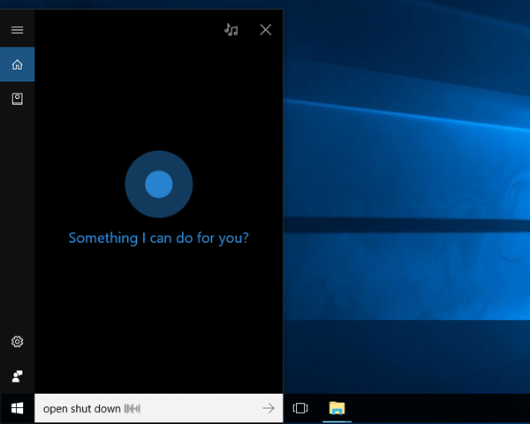The height and width of the screenshot is (424, 530).
Task: Expand Cortana hamburger menu
Action: tap(18, 30)
